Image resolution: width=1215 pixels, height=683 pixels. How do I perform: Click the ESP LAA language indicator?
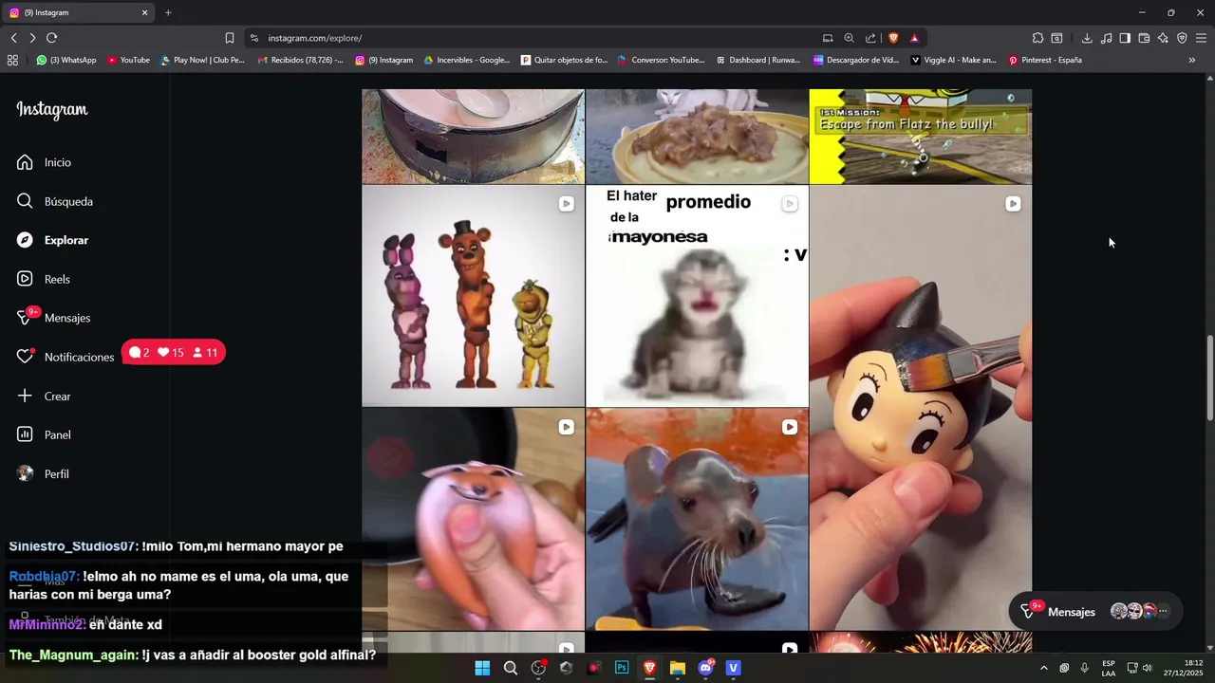pos(1109,668)
